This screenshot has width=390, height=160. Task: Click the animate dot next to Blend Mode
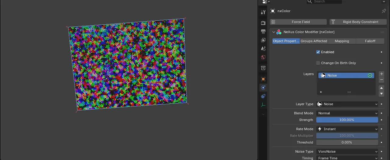(x=381, y=113)
